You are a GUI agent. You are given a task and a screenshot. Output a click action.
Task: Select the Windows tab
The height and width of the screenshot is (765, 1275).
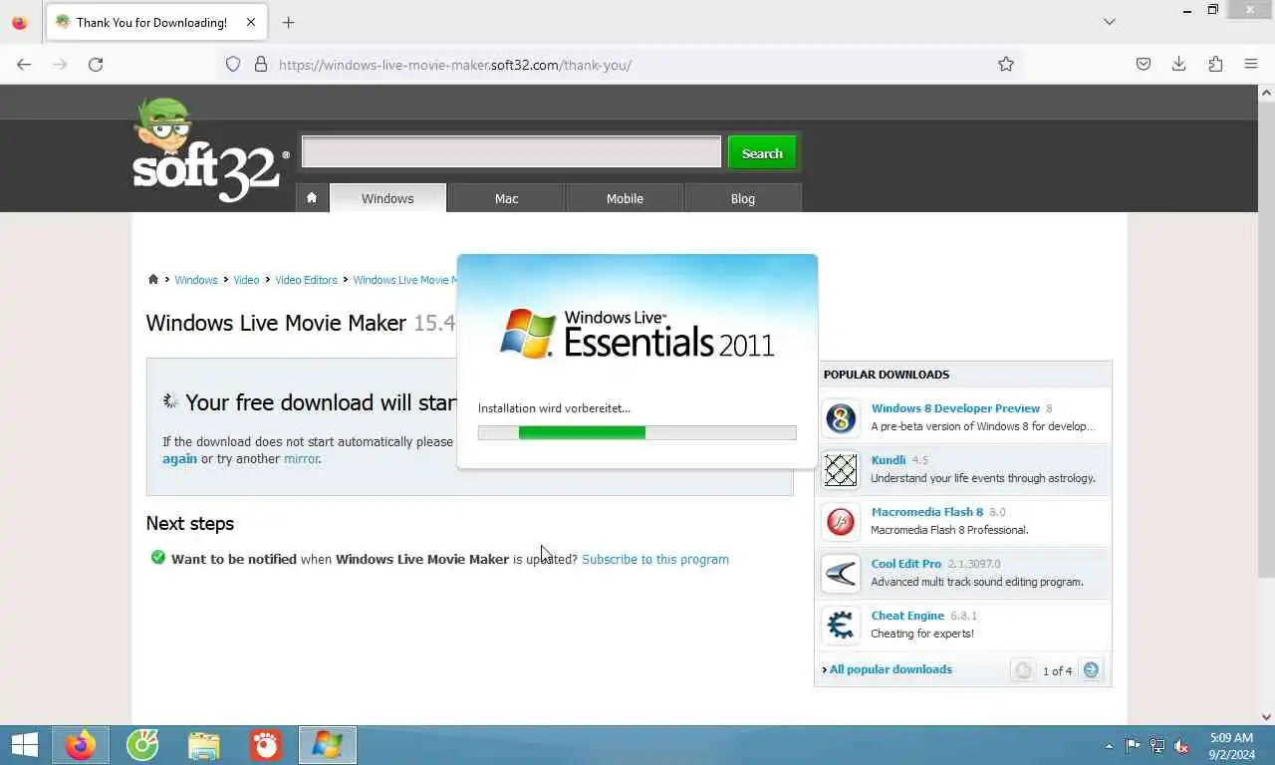tap(387, 198)
